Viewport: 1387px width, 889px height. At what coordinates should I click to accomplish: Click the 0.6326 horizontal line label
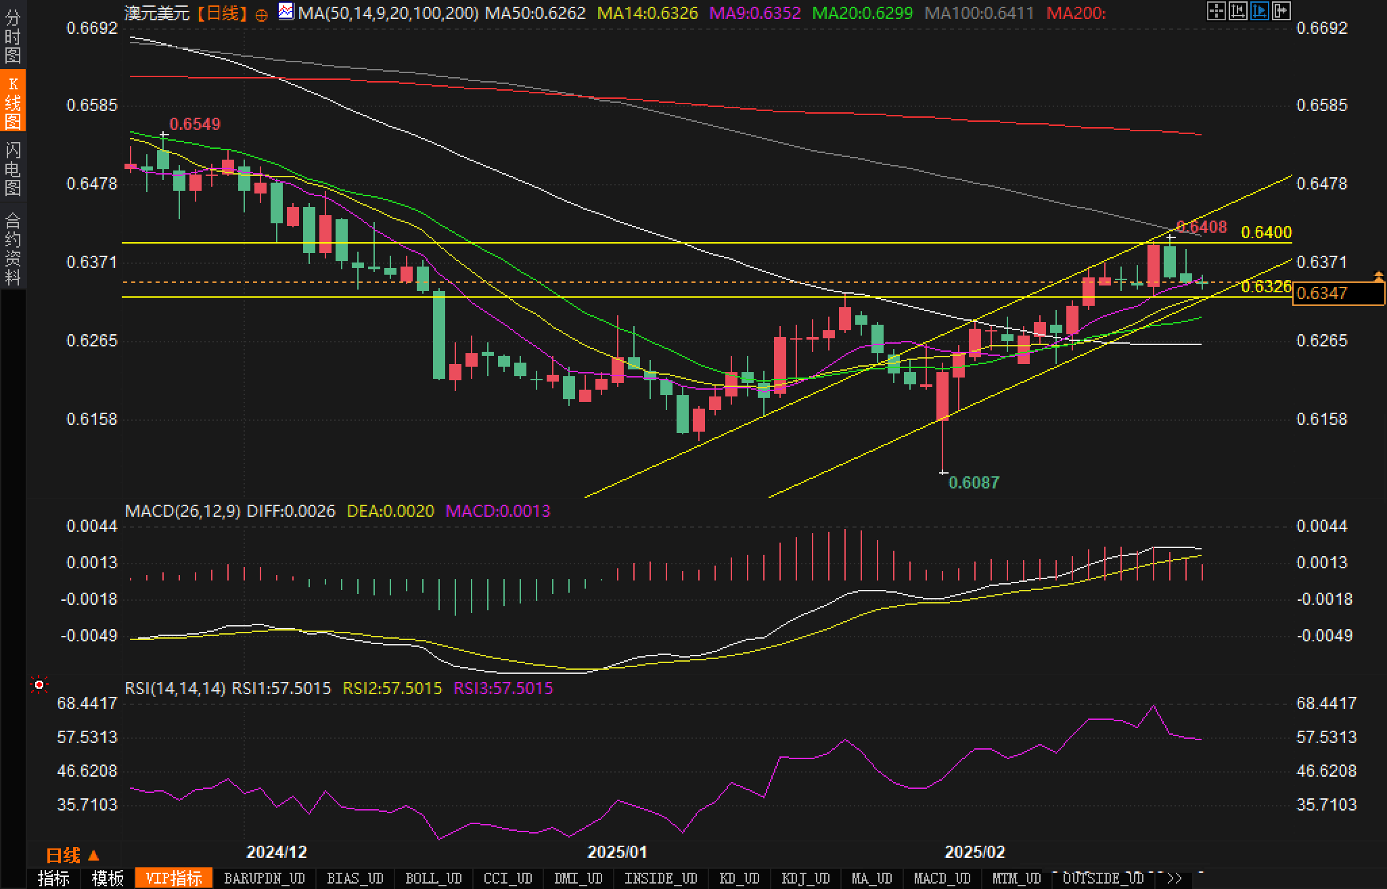pyautogui.click(x=1267, y=287)
